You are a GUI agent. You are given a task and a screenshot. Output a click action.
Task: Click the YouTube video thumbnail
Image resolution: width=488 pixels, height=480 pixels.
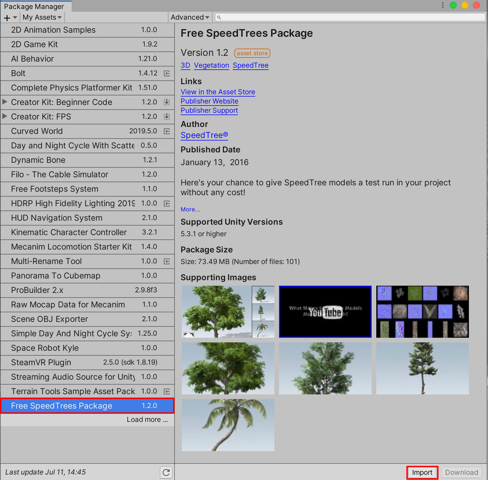click(325, 312)
